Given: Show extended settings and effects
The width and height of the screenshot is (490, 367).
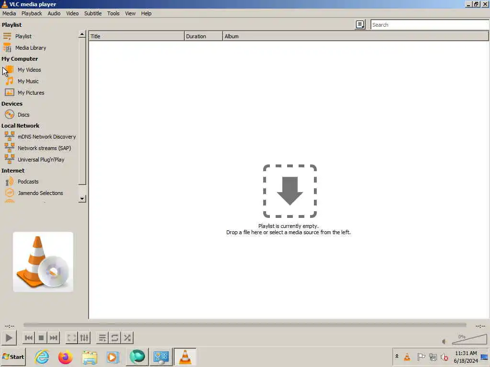Looking at the screenshot, I should click(x=84, y=338).
